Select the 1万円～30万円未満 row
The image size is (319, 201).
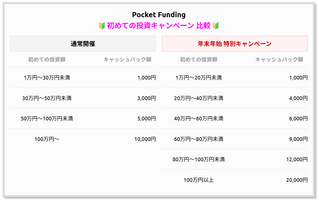click(x=83, y=78)
